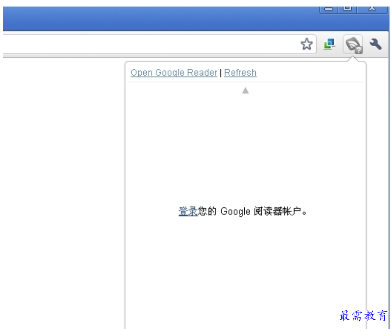Image resolution: width=391 pixels, height=329 pixels.
Task: Bookmark this page with the star icon
Action: click(307, 44)
